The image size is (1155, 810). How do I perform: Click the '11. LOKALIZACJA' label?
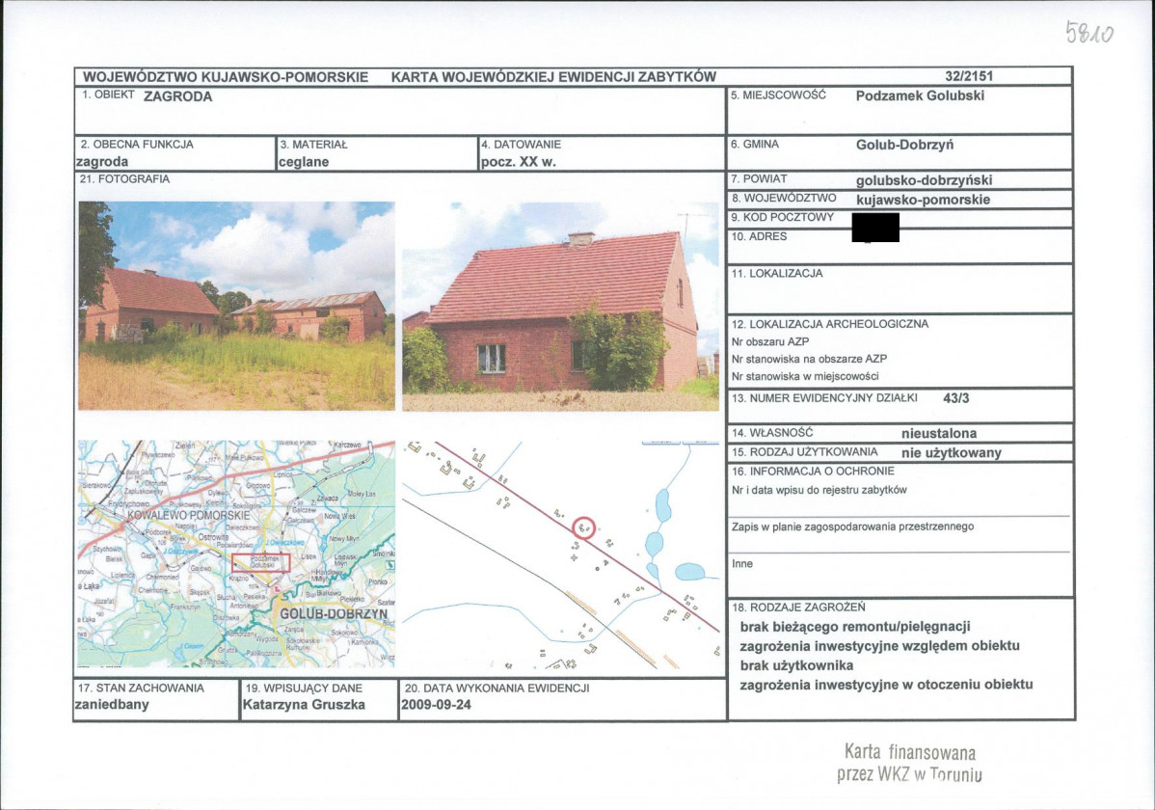pos(776,274)
